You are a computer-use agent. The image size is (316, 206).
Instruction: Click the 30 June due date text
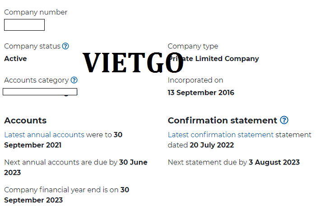pos(133,162)
